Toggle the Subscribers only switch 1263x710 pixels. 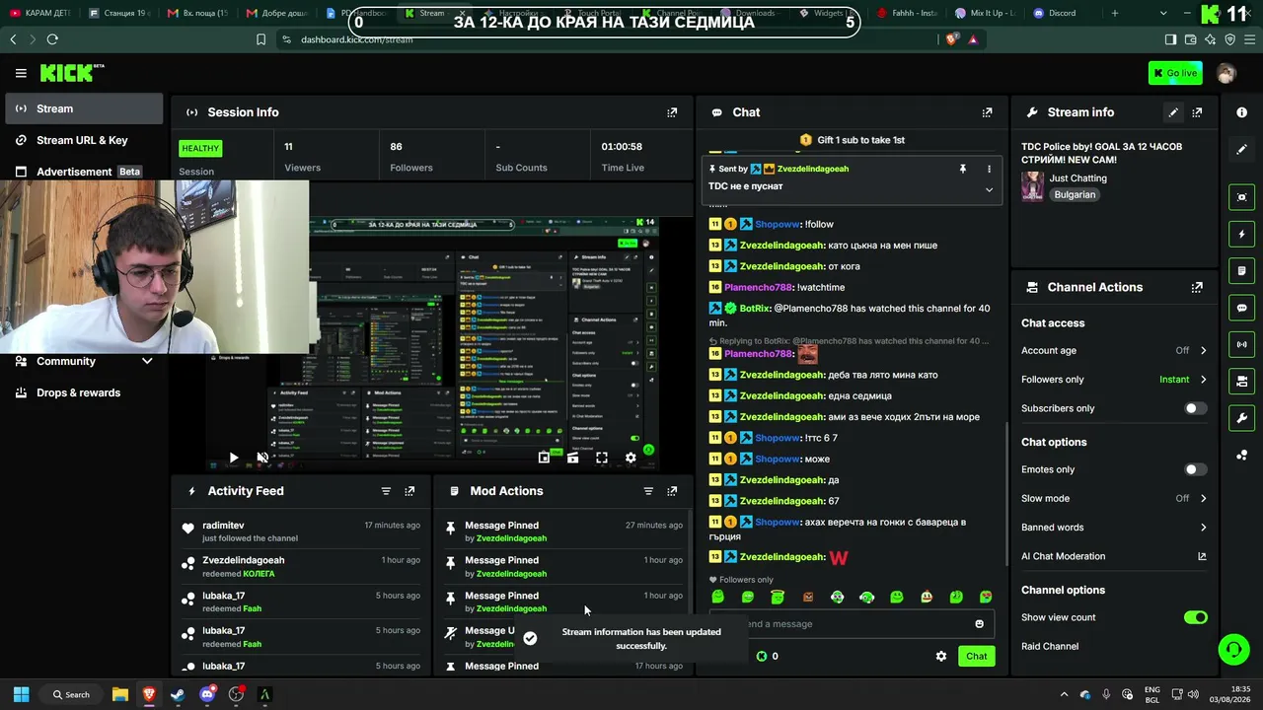pos(1195,408)
